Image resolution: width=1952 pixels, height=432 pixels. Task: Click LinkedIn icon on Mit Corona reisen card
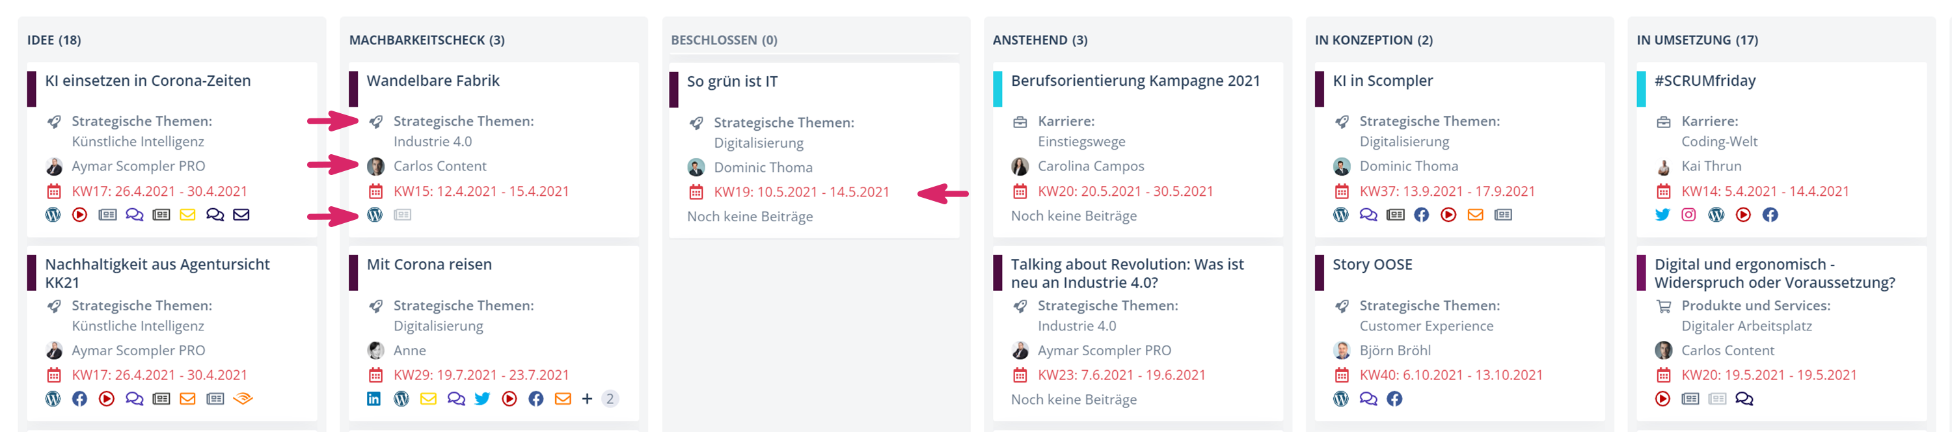pyautogui.click(x=373, y=399)
